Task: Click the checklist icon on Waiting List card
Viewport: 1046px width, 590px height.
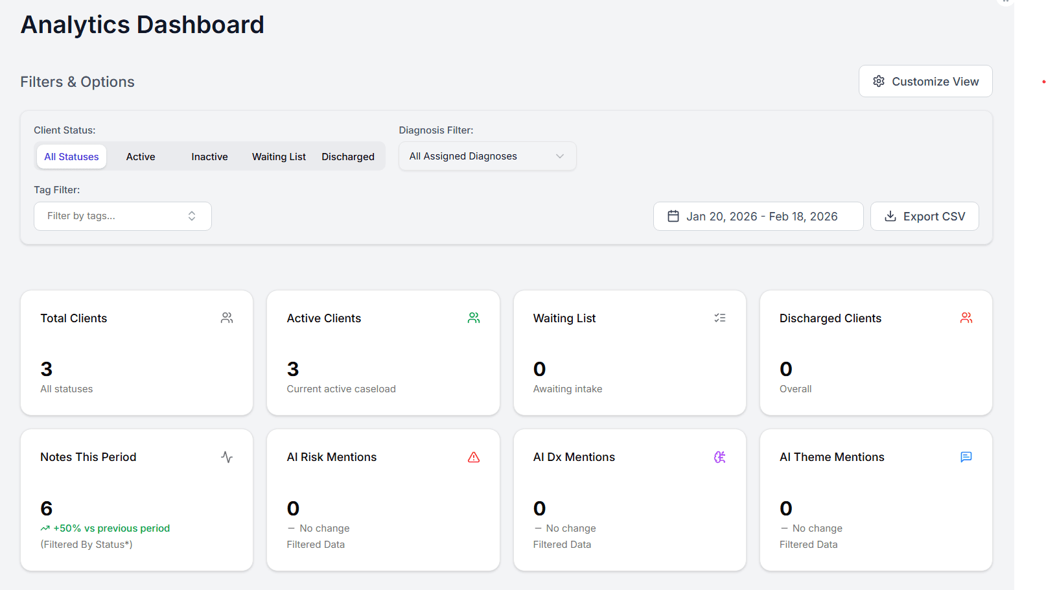Action: click(x=720, y=318)
